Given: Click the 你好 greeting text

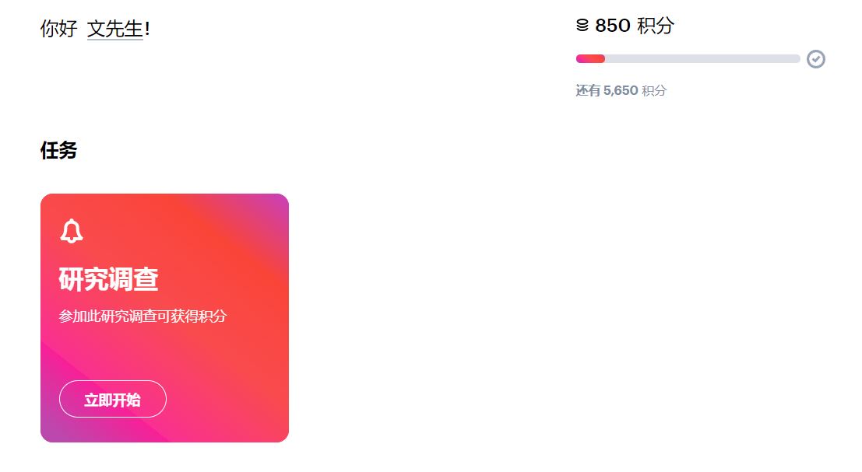Looking at the screenshot, I should click(x=58, y=30).
